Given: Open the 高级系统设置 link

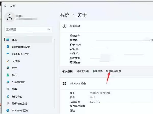Looking at the screenshot, I should click(x=113, y=71).
